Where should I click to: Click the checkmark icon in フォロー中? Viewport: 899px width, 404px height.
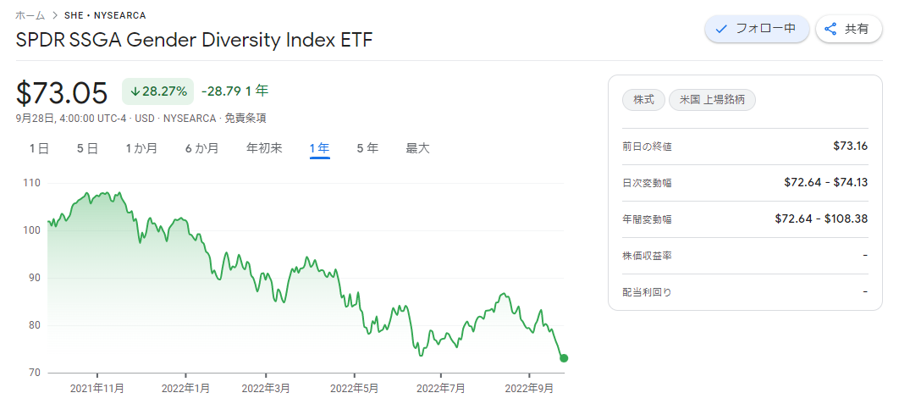tap(722, 29)
